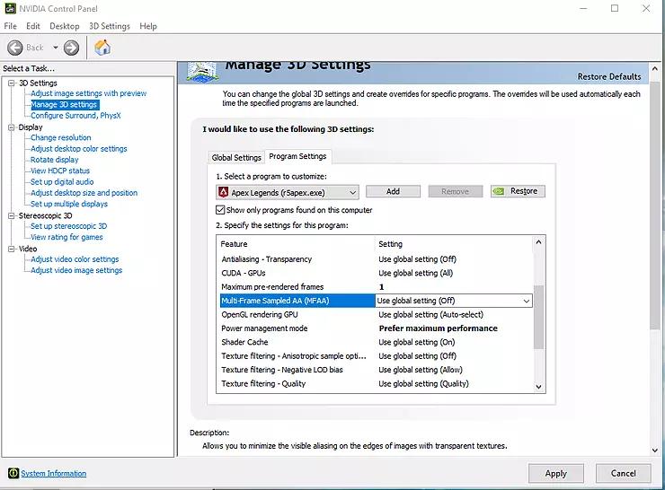Image resolution: width=665 pixels, height=490 pixels.
Task: Click the Restore Defaults link
Action: tap(609, 76)
